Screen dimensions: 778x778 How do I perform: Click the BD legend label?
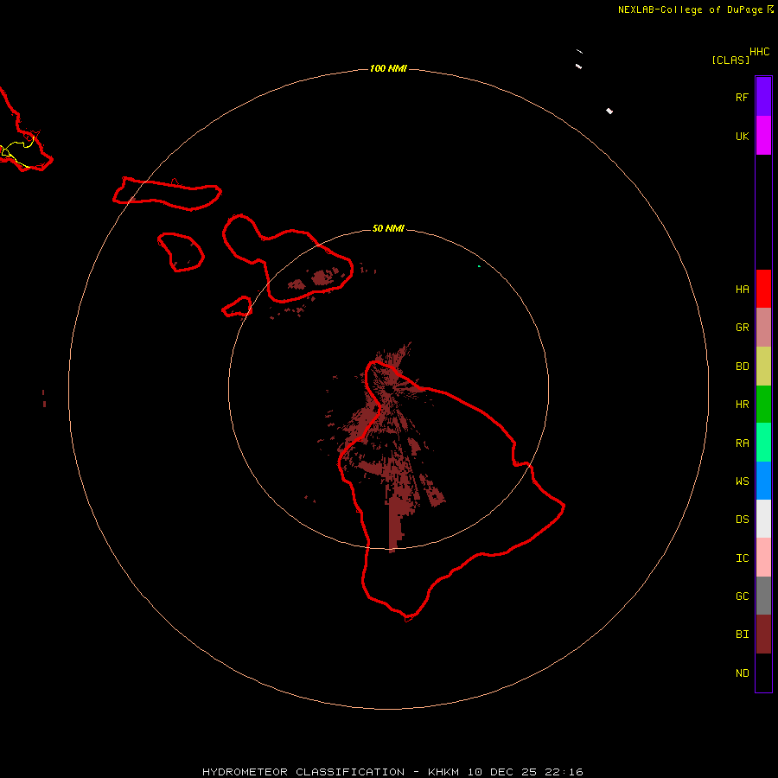(742, 367)
